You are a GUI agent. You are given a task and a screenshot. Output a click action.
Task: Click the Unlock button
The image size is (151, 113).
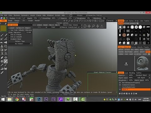tap(39, 25)
